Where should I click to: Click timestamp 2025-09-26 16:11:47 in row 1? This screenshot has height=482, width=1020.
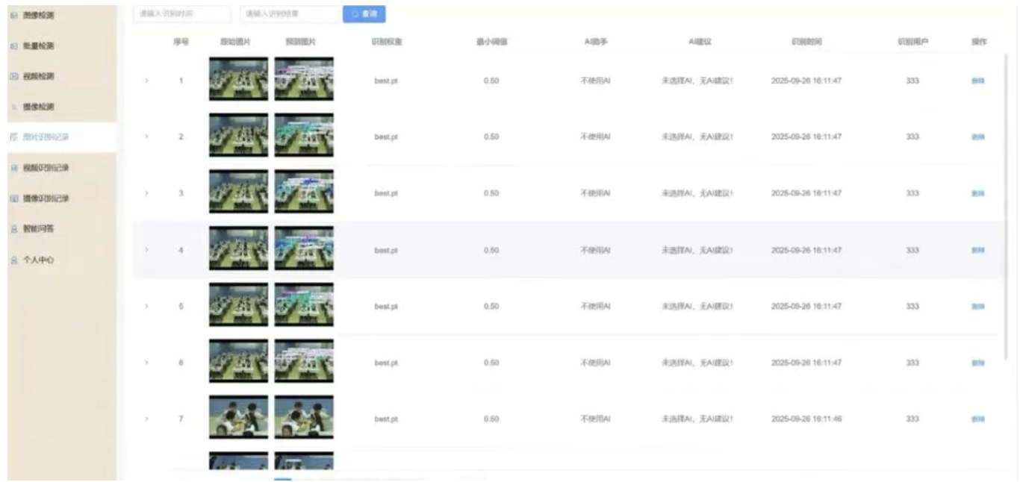pyautogui.click(x=806, y=81)
